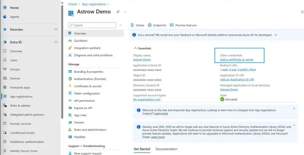Screen dimensions: 304x155
Task: Click the left sidebar vertical scrollbar
Action: (62, 62)
